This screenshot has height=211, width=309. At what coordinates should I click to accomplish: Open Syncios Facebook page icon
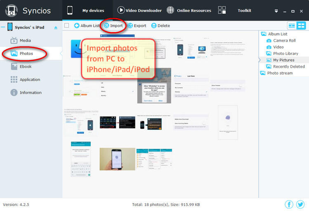tap(289, 204)
